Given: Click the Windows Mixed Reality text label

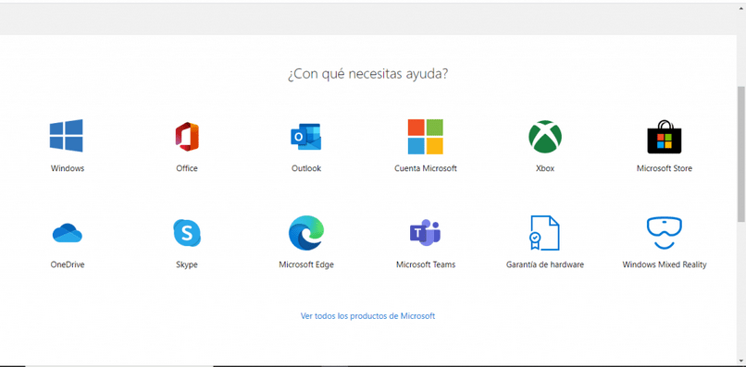Looking at the screenshot, I should pos(665,264).
